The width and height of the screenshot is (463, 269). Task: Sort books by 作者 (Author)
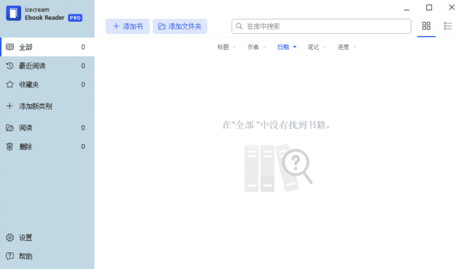pos(253,47)
